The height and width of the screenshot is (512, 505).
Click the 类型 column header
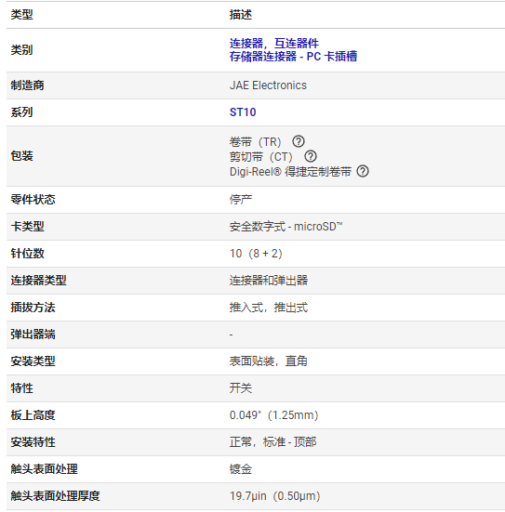coord(22,15)
